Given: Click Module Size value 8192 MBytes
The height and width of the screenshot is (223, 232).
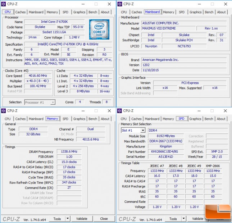Looking at the screenshot, I should coord(166,136).
